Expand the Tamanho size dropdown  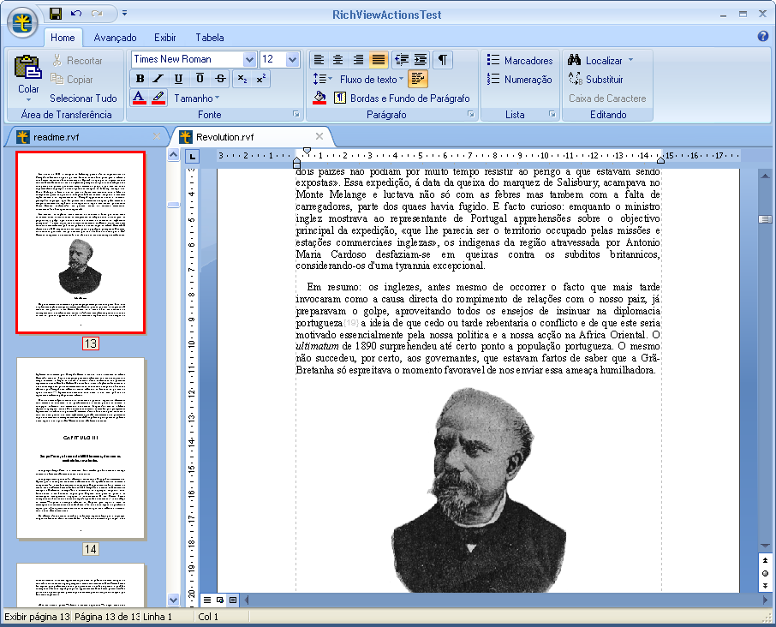(196, 99)
